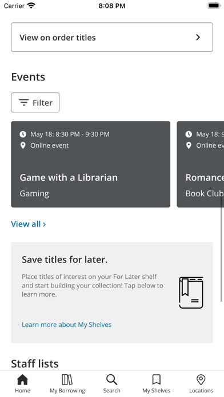Tap the filter lines icon
The width and height of the screenshot is (224, 397).
pyautogui.click(x=24, y=102)
